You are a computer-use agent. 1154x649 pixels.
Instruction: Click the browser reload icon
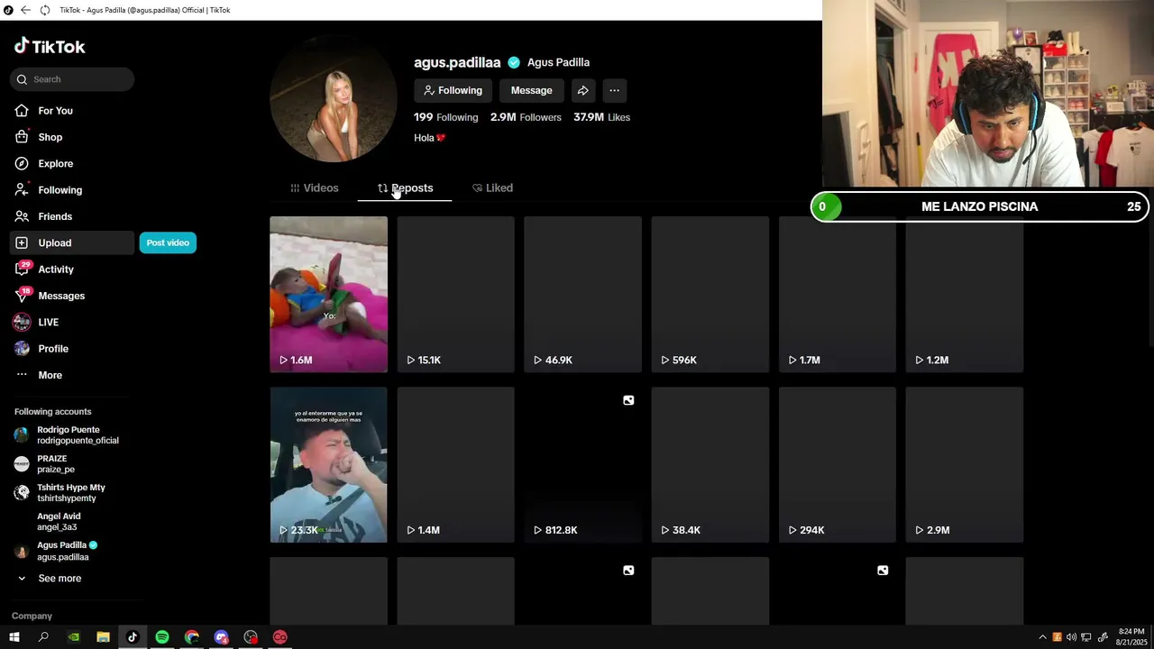click(46, 10)
